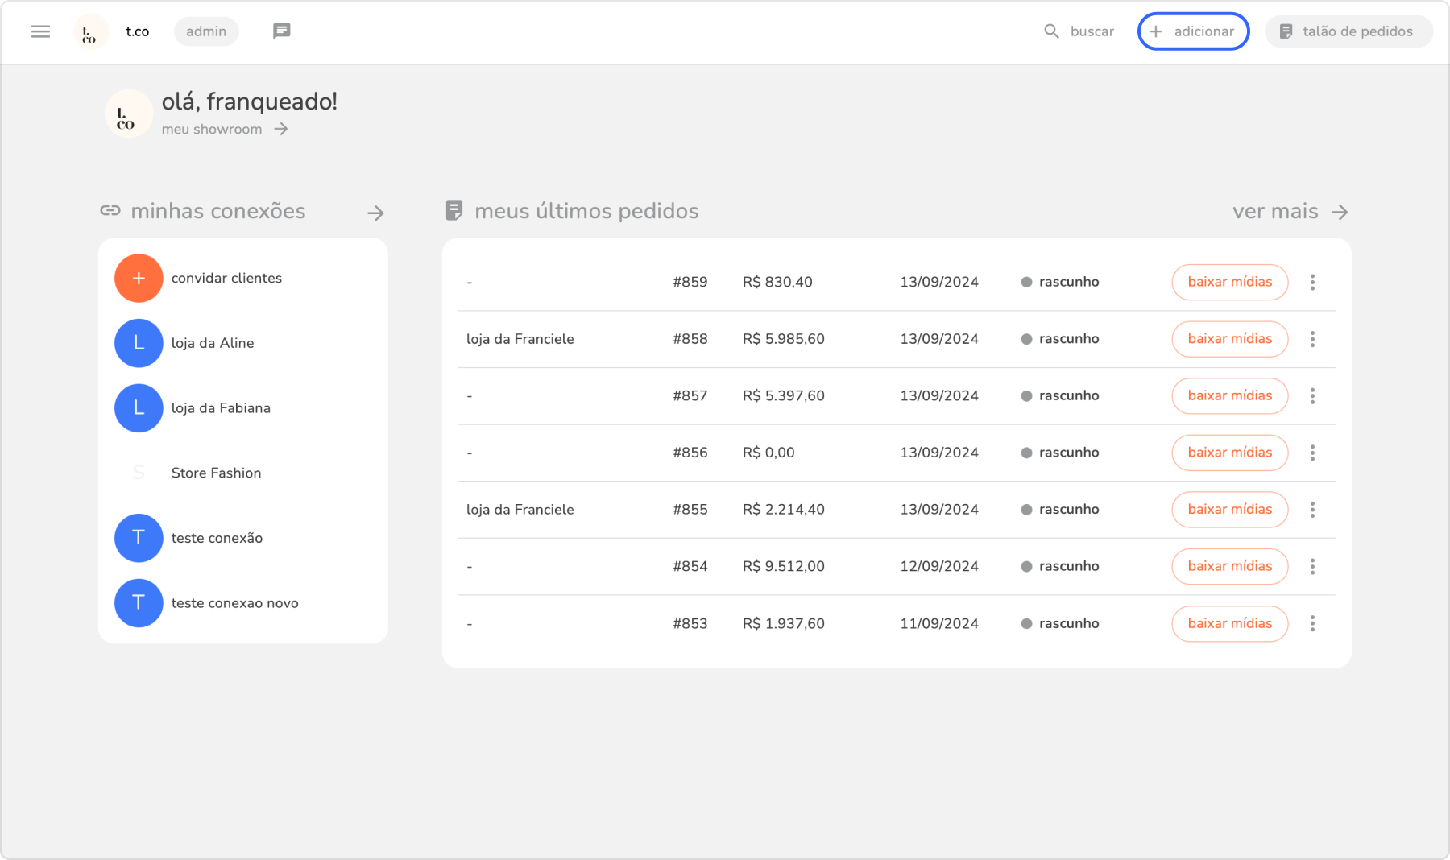
Task: Click baixar mídias for order #854
Action: pos(1229,566)
